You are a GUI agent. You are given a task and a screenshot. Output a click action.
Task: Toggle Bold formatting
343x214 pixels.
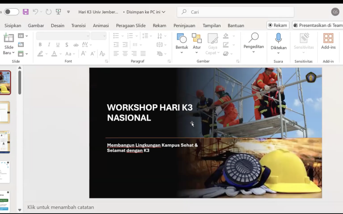(x=40, y=45)
